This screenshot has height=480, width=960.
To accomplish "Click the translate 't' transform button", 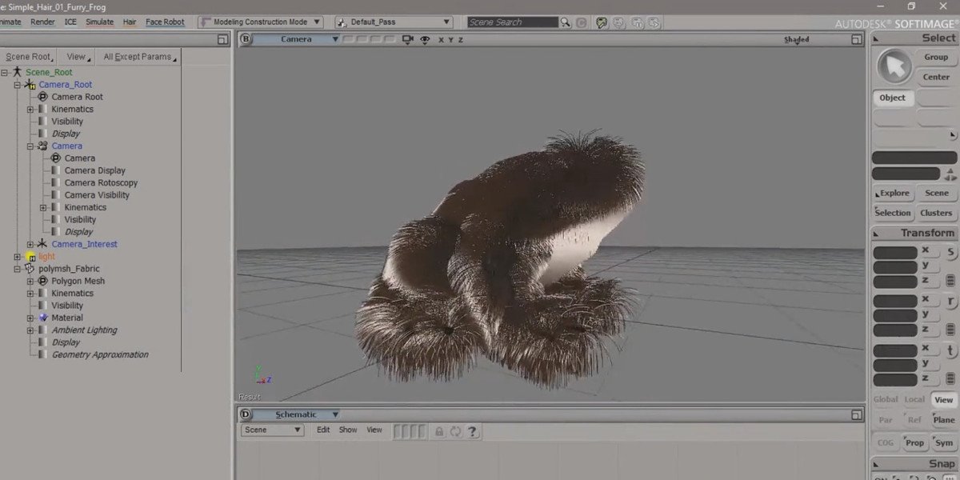I will 950,350.
